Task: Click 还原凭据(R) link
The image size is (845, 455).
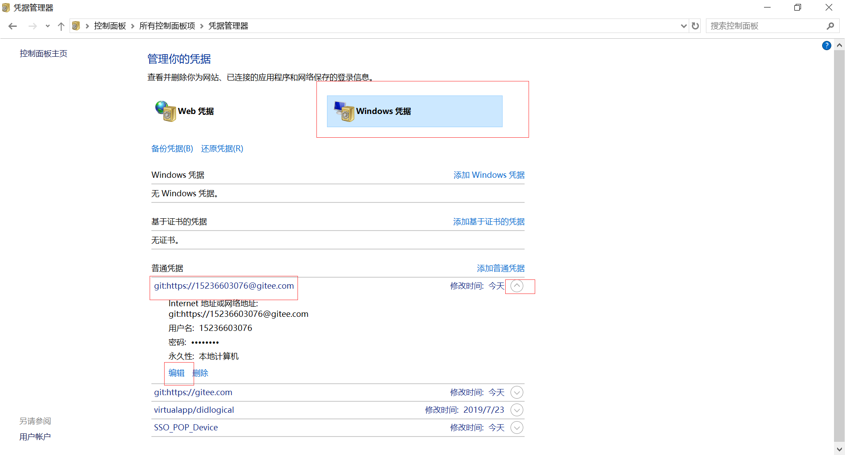Action: 222,149
